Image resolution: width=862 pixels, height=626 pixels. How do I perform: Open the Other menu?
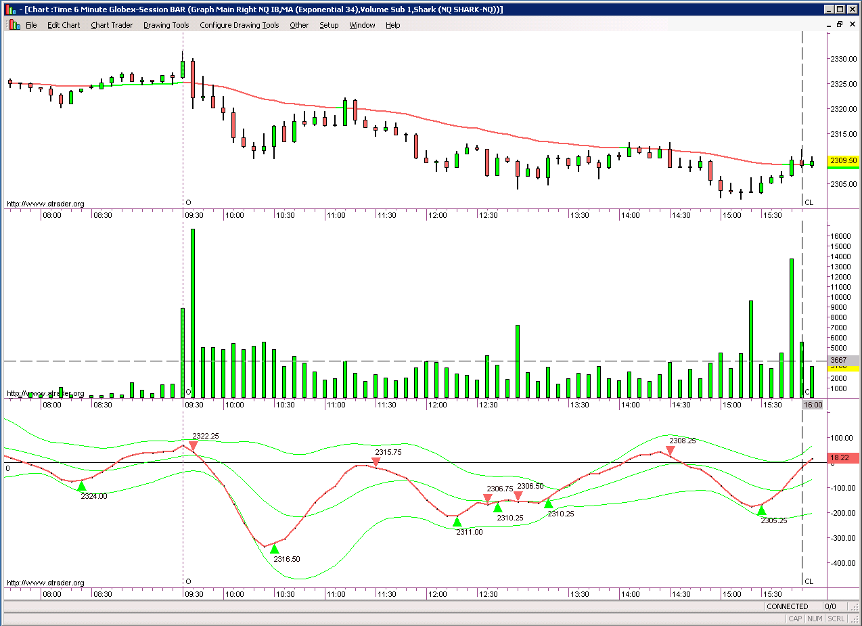(299, 25)
